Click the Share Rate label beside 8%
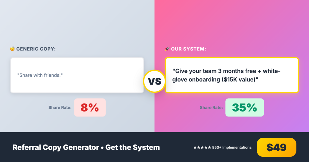This screenshot has width=309, height=162. click(60, 108)
